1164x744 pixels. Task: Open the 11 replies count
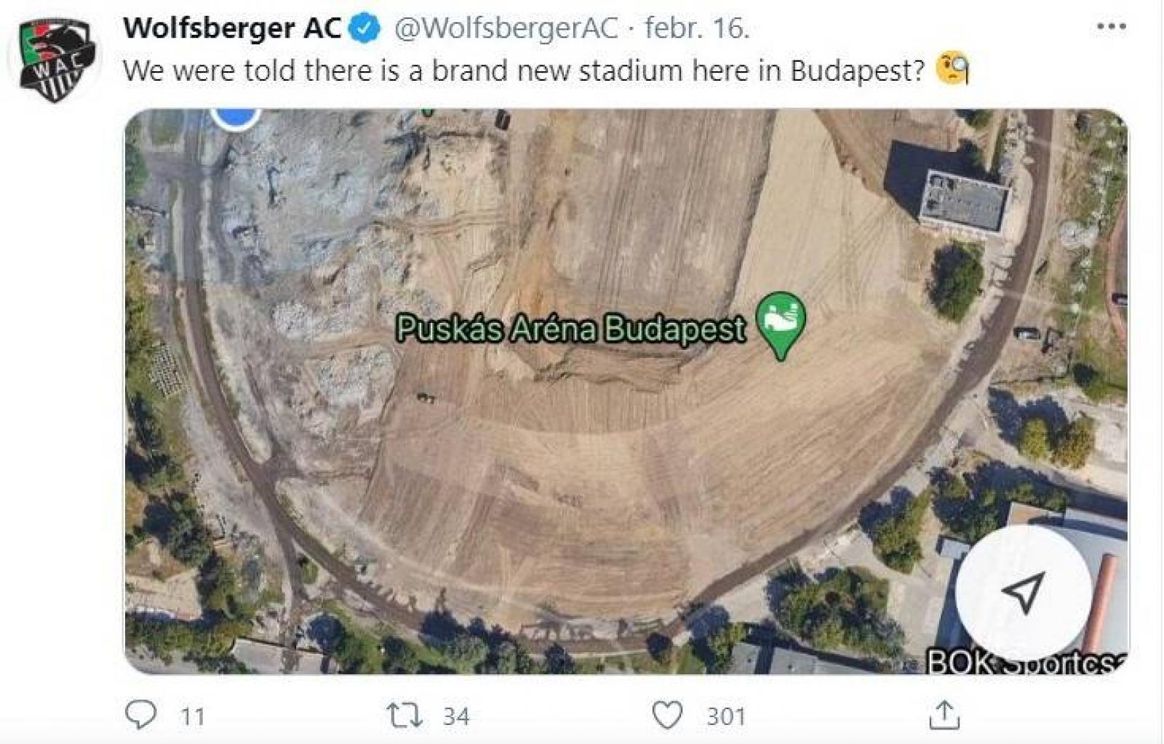pos(193,716)
